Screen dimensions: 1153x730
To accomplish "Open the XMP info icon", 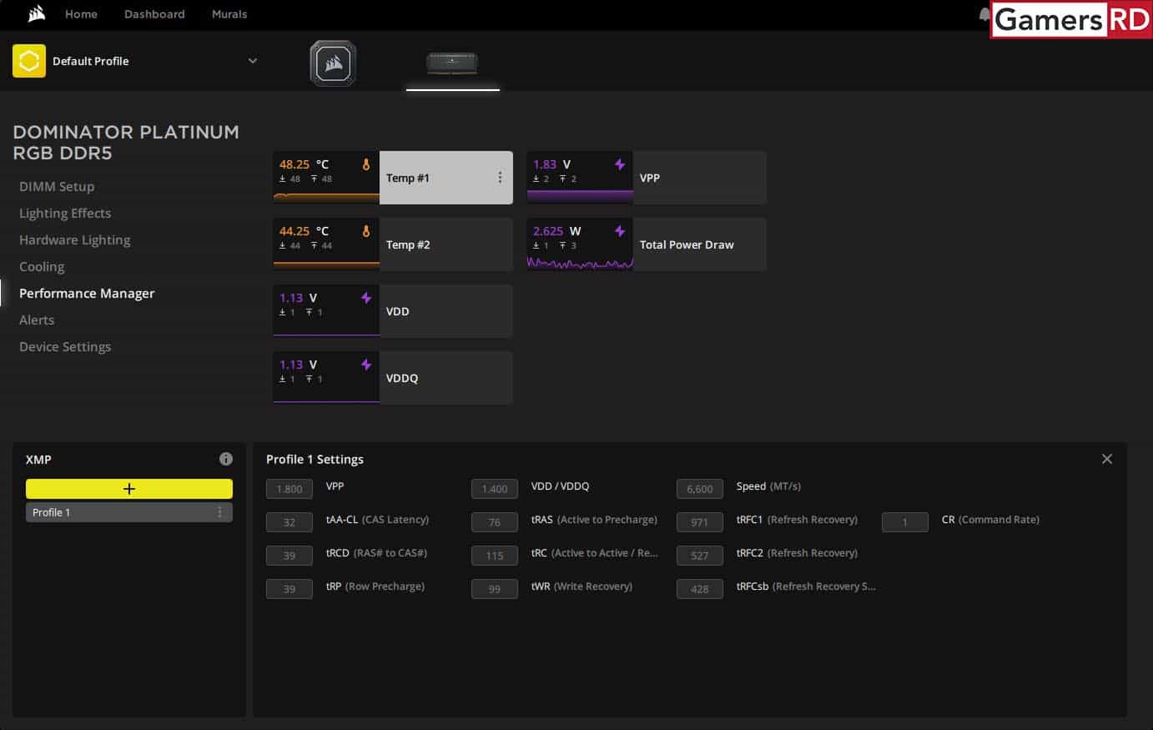I will coord(225,459).
